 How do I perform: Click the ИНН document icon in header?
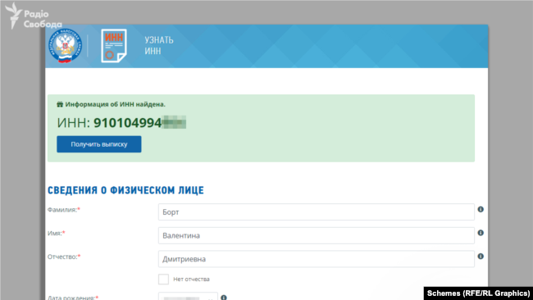[x=114, y=46]
